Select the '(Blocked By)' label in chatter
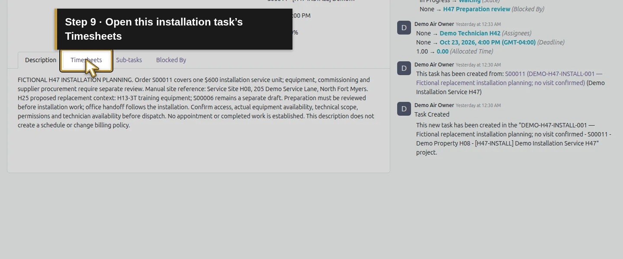 coord(528,9)
